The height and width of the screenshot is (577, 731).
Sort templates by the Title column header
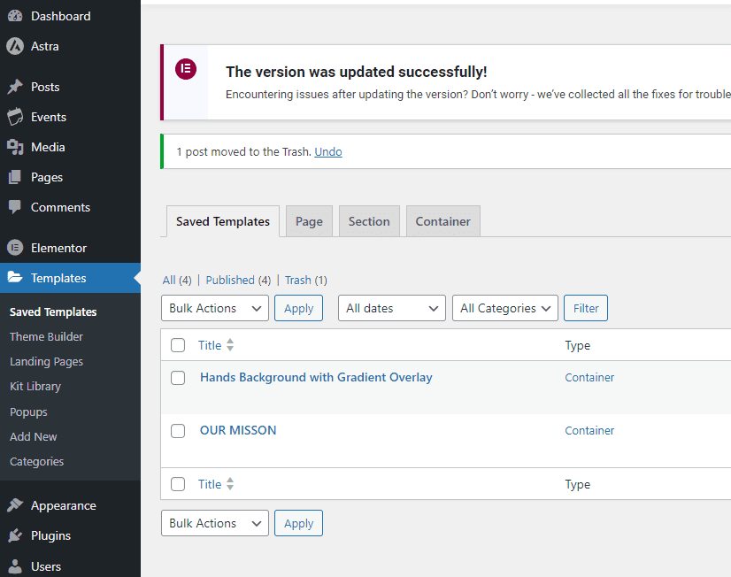click(x=210, y=345)
